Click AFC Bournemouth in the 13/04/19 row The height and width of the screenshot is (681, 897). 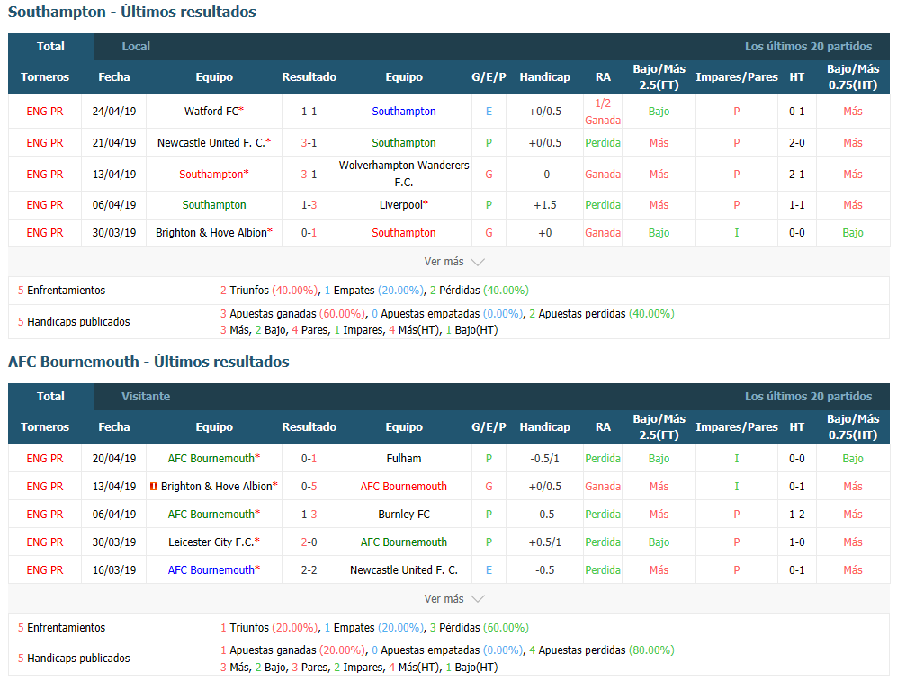point(404,487)
